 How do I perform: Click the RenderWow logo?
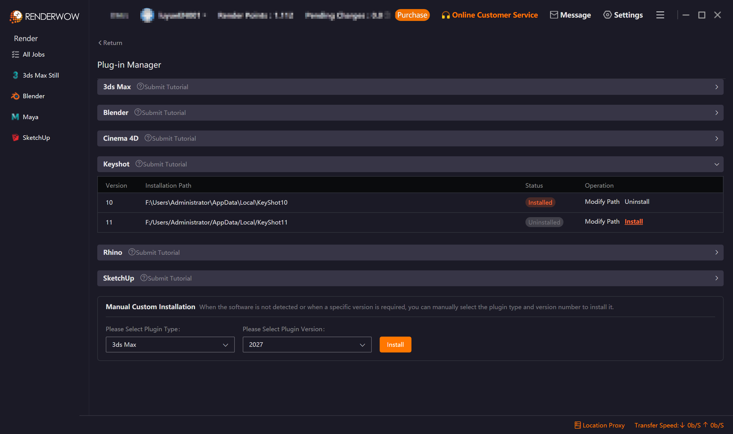[44, 16]
